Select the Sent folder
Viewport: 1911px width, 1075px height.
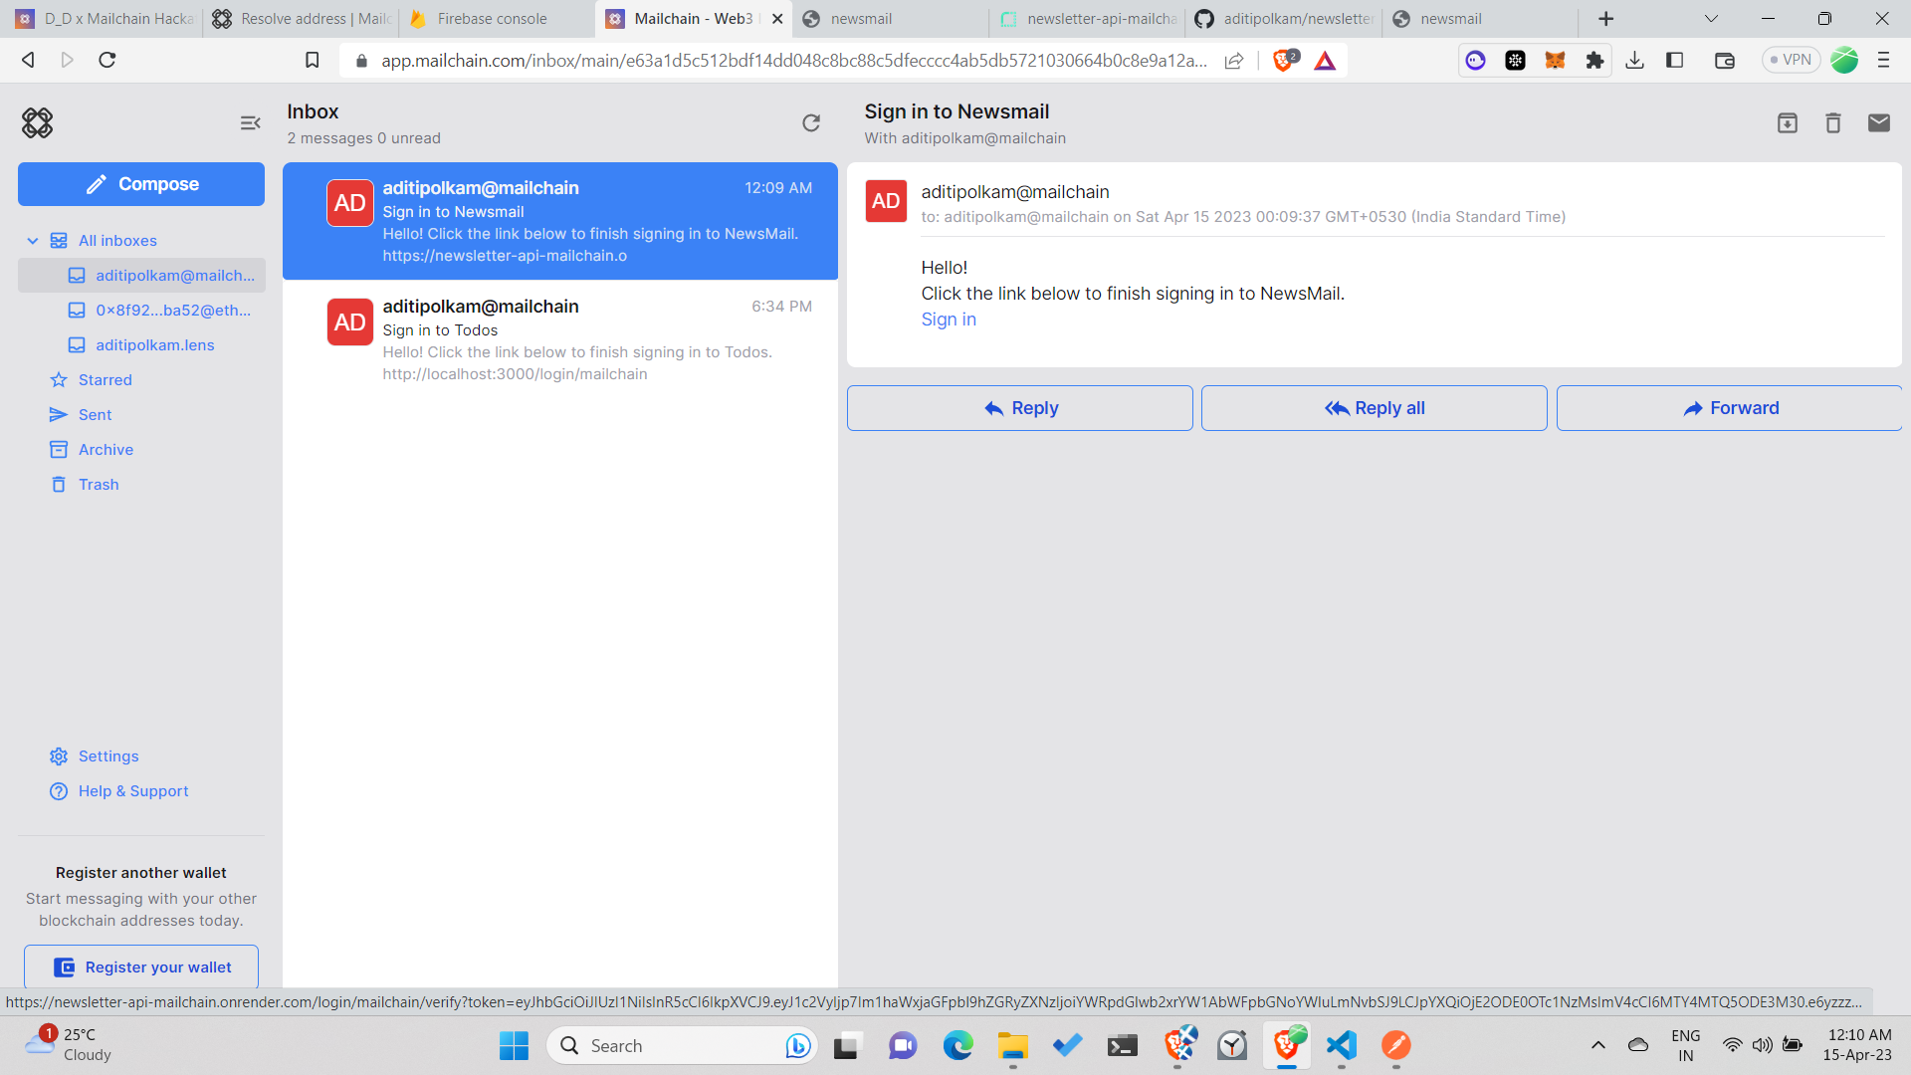click(x=95, y=415)
